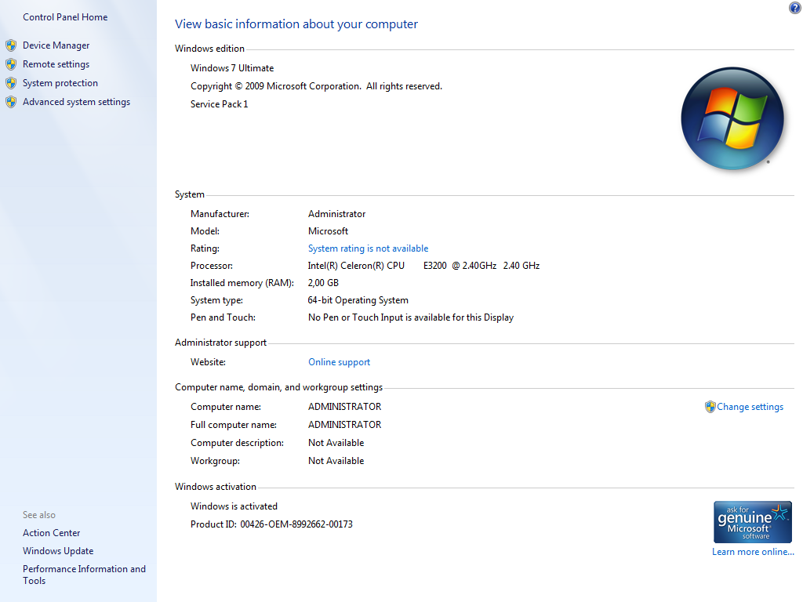Click the Product ID 00426-OEM-8992662-00173
Screen dimensions: 803x602
point(271,524)
